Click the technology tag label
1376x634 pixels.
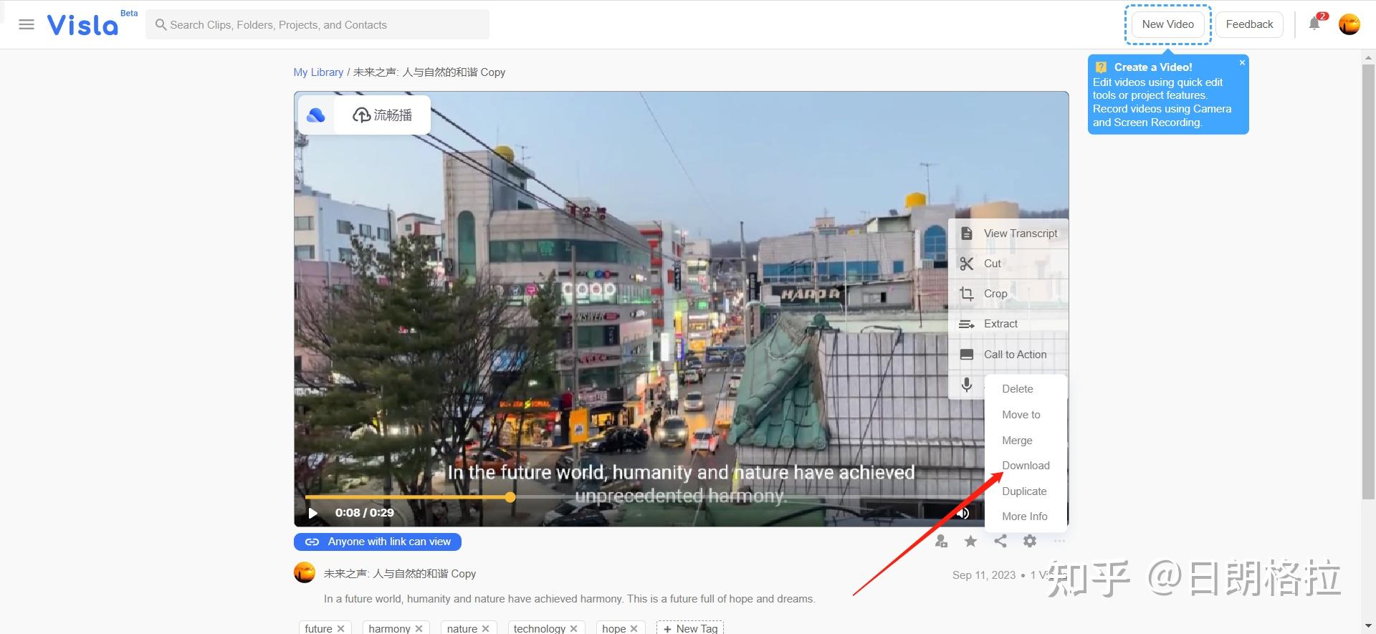coord(540,628)
